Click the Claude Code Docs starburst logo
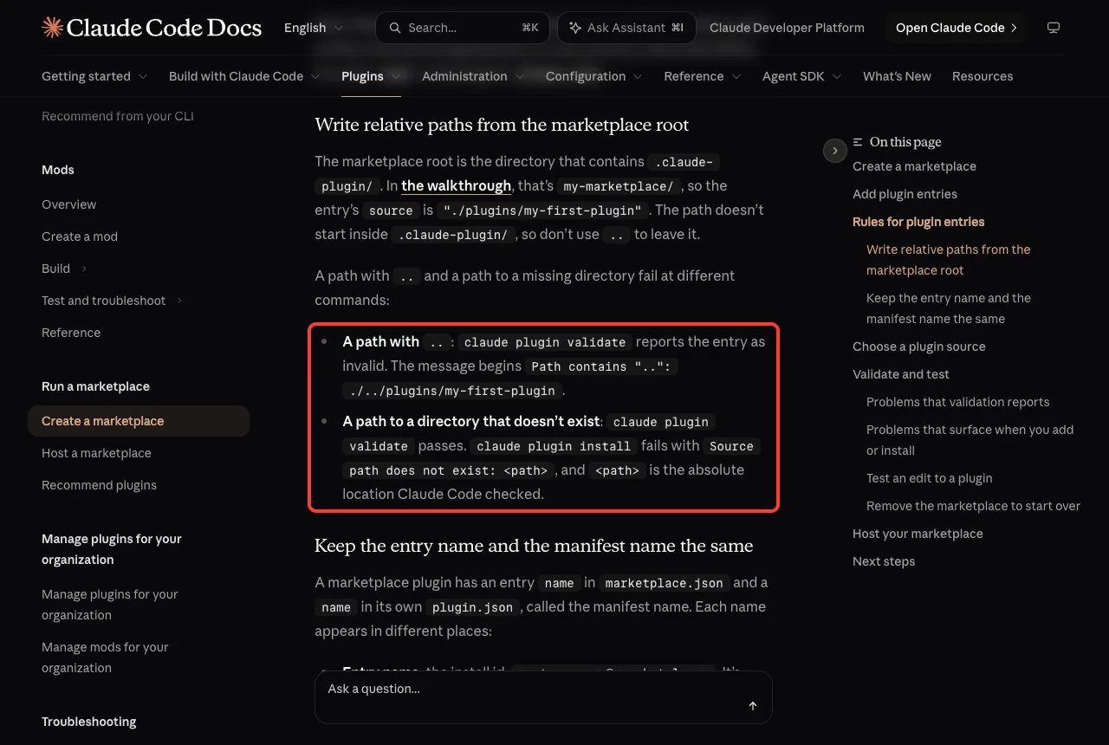 tap(52, 28)
